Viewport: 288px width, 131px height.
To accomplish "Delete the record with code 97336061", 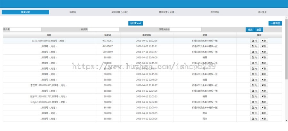I will pyautogui.click(x=264, y=41).
